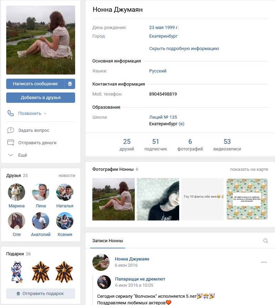Expand the Ещё options chevron

pyautogui.click(x=10, y=155)
